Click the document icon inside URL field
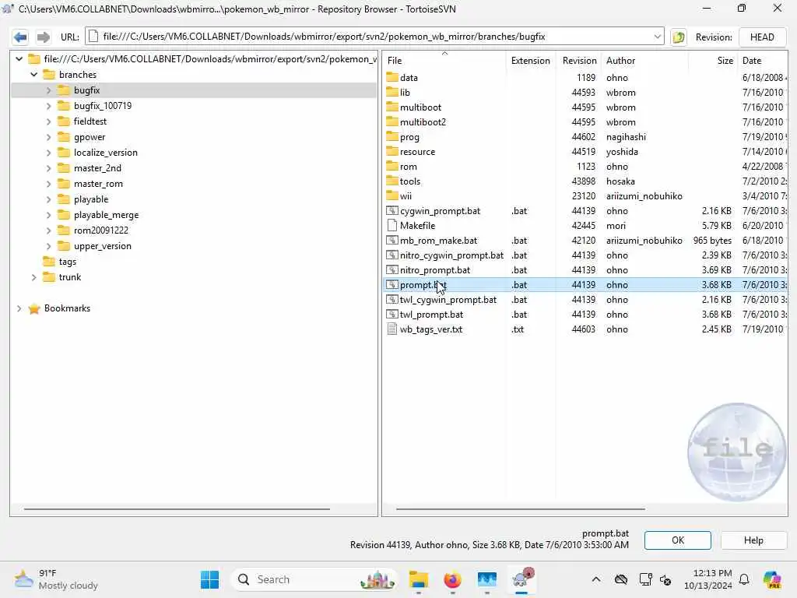This screenshot has width=797, height=598. 93,37
